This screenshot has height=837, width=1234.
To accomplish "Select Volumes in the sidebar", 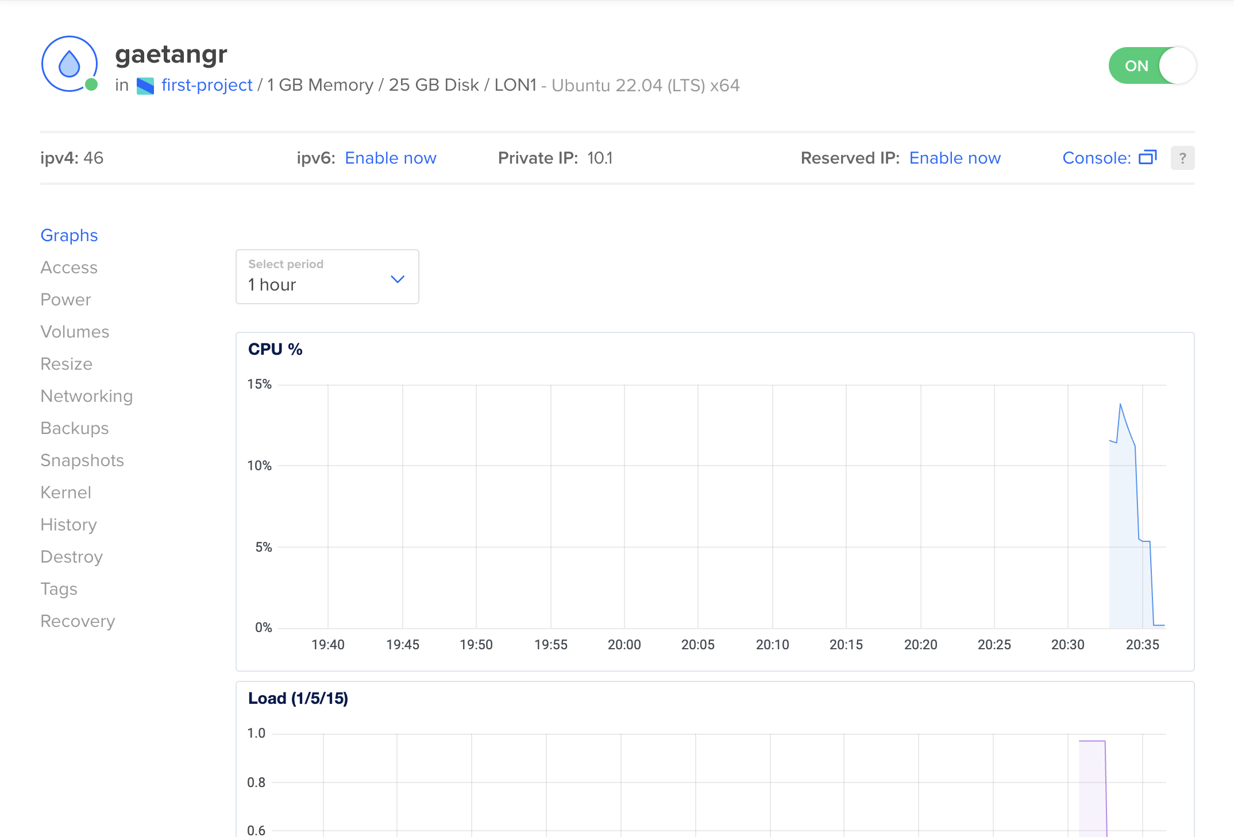I will coord(75,332).
